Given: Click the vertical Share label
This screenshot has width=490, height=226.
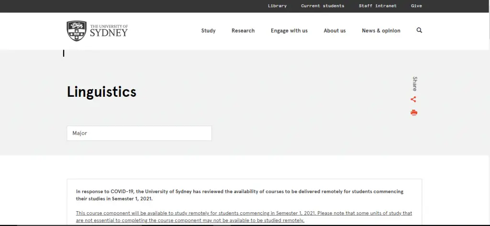Looking at the screenshot, I should coord(414,83).
